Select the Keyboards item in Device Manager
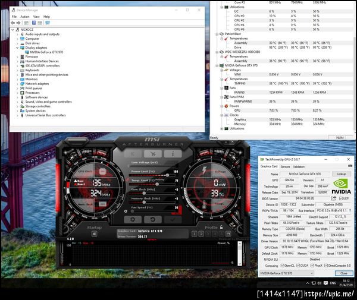The image size is (357, 300). click(x=32, y=70)
